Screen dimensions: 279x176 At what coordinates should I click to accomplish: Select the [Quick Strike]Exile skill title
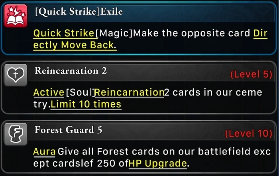point(79,12)
